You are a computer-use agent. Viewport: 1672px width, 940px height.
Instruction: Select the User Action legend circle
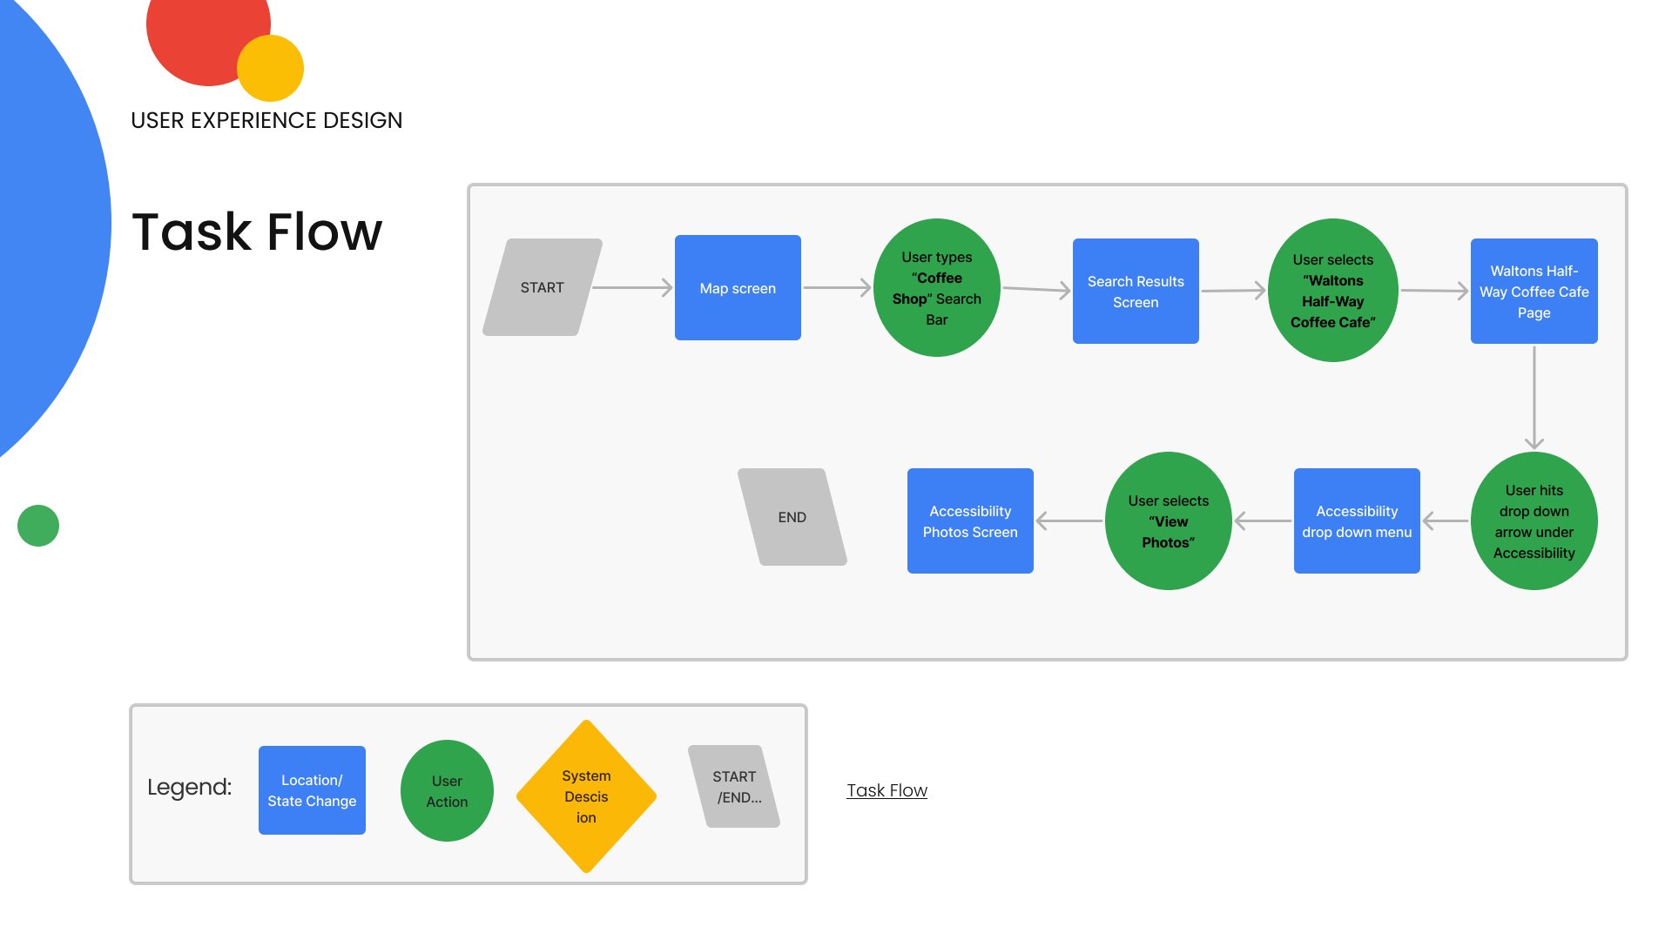pos(447,790)
